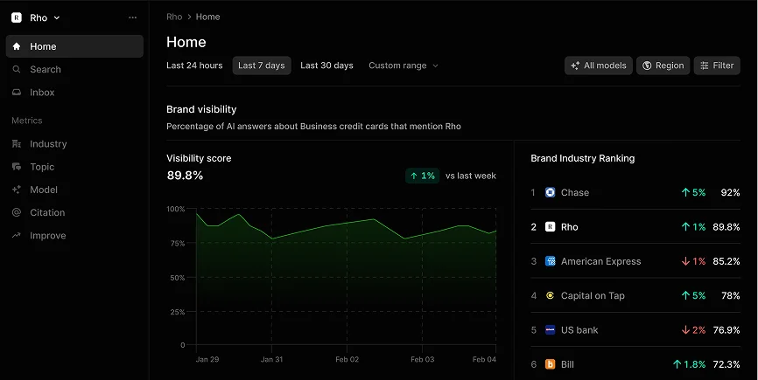
Task: Switch time range to Last 24 hours
Action: [194, 66]
